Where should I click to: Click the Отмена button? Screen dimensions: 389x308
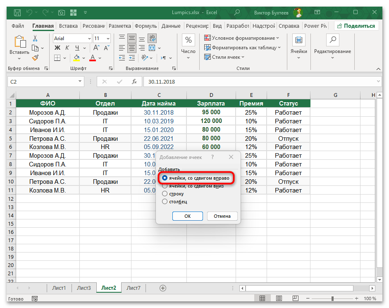coord(222,216)
